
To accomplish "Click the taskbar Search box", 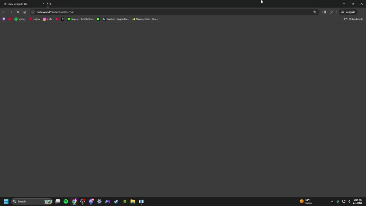I will 32,201.
